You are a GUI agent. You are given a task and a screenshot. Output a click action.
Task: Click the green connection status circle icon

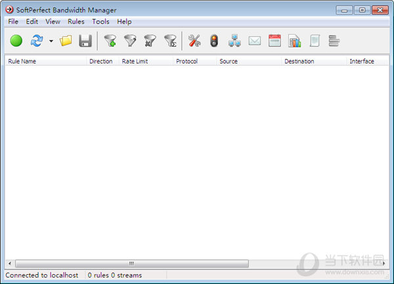coord(16,41)
